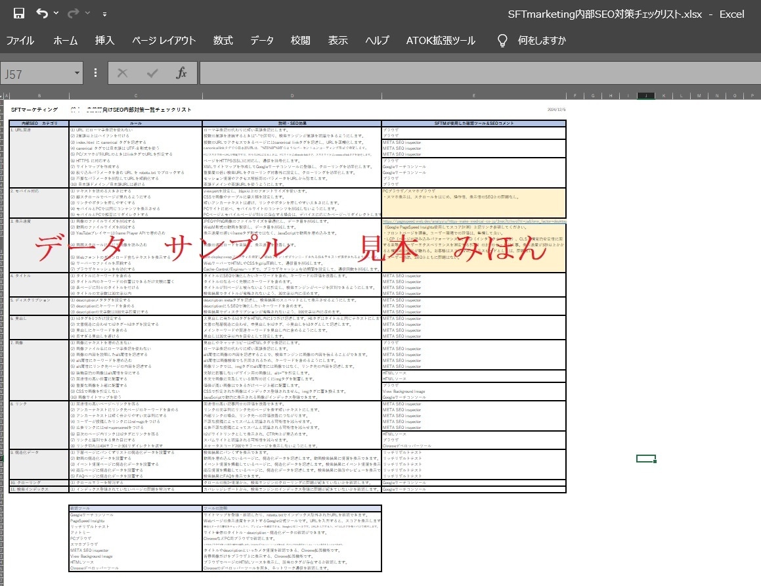Image resolution: width=761 pixels, height=586 pixels.
Task: Click the Select All corner triangle
Action: (1, 96)
